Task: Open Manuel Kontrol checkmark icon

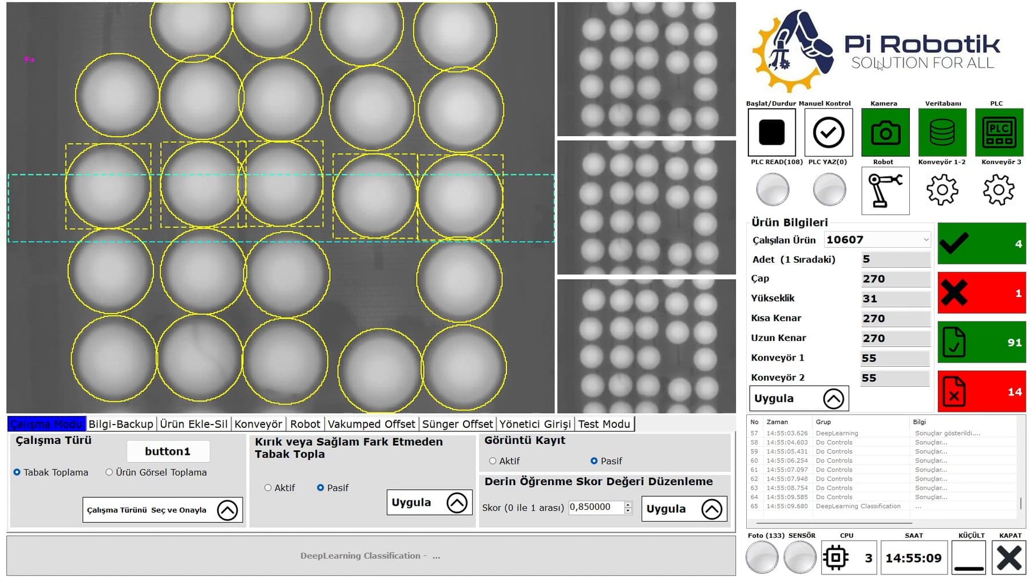Action: pyautogui.click(x=828, y=132)
